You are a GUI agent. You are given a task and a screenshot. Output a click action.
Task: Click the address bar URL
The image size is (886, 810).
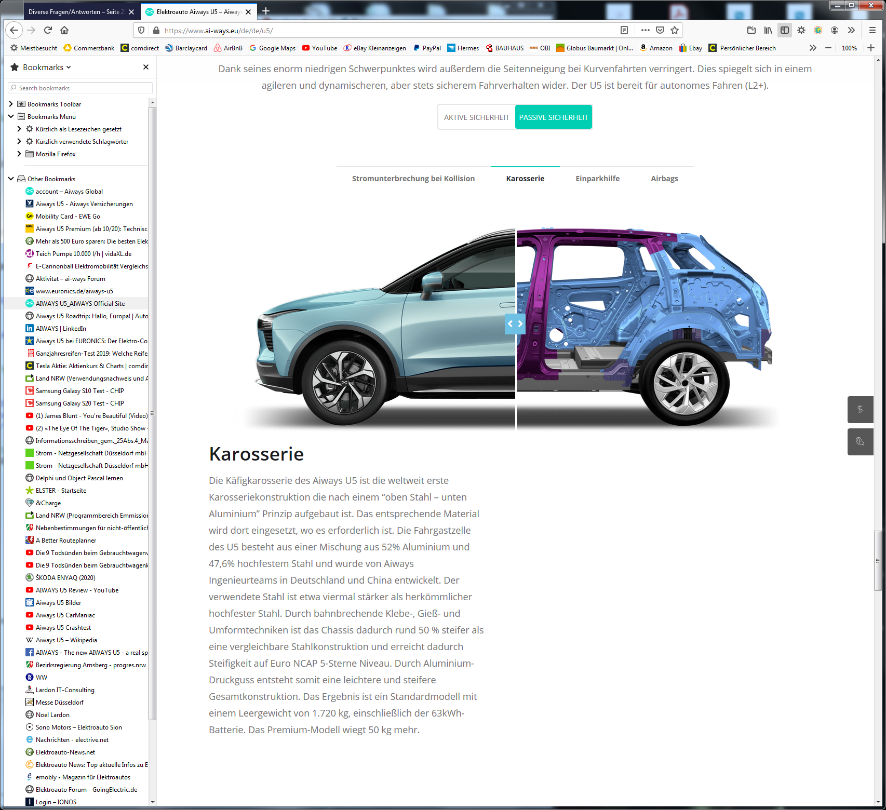tap(219, 31)
